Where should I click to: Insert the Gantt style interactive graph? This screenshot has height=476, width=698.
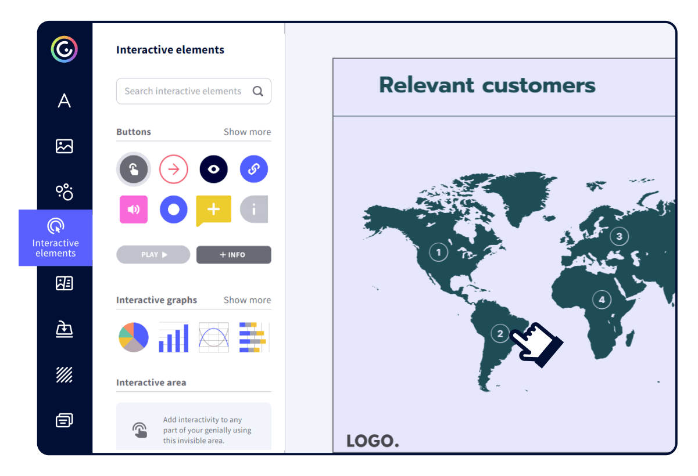tap(253, 337)
